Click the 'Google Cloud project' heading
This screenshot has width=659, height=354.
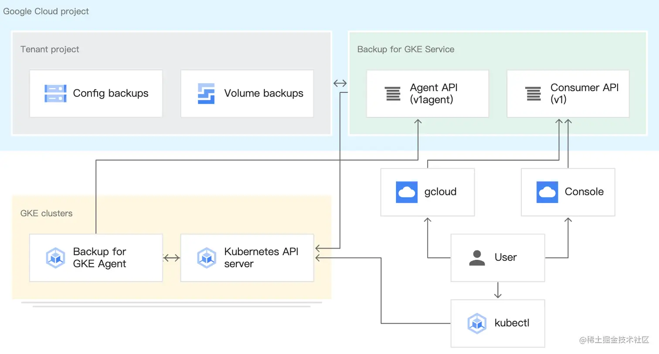46,11
